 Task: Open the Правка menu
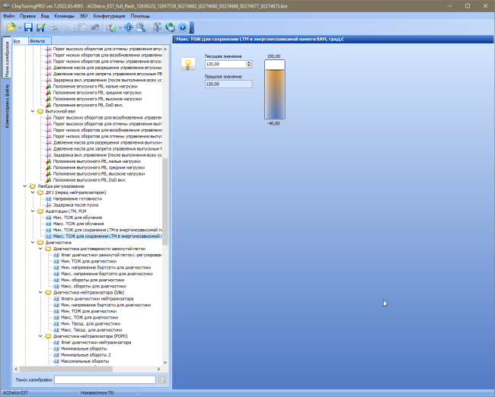coord(27,16)
